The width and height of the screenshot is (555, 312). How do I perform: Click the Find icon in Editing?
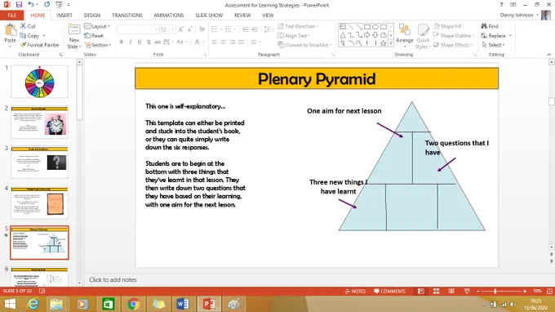tap(484, 26)
